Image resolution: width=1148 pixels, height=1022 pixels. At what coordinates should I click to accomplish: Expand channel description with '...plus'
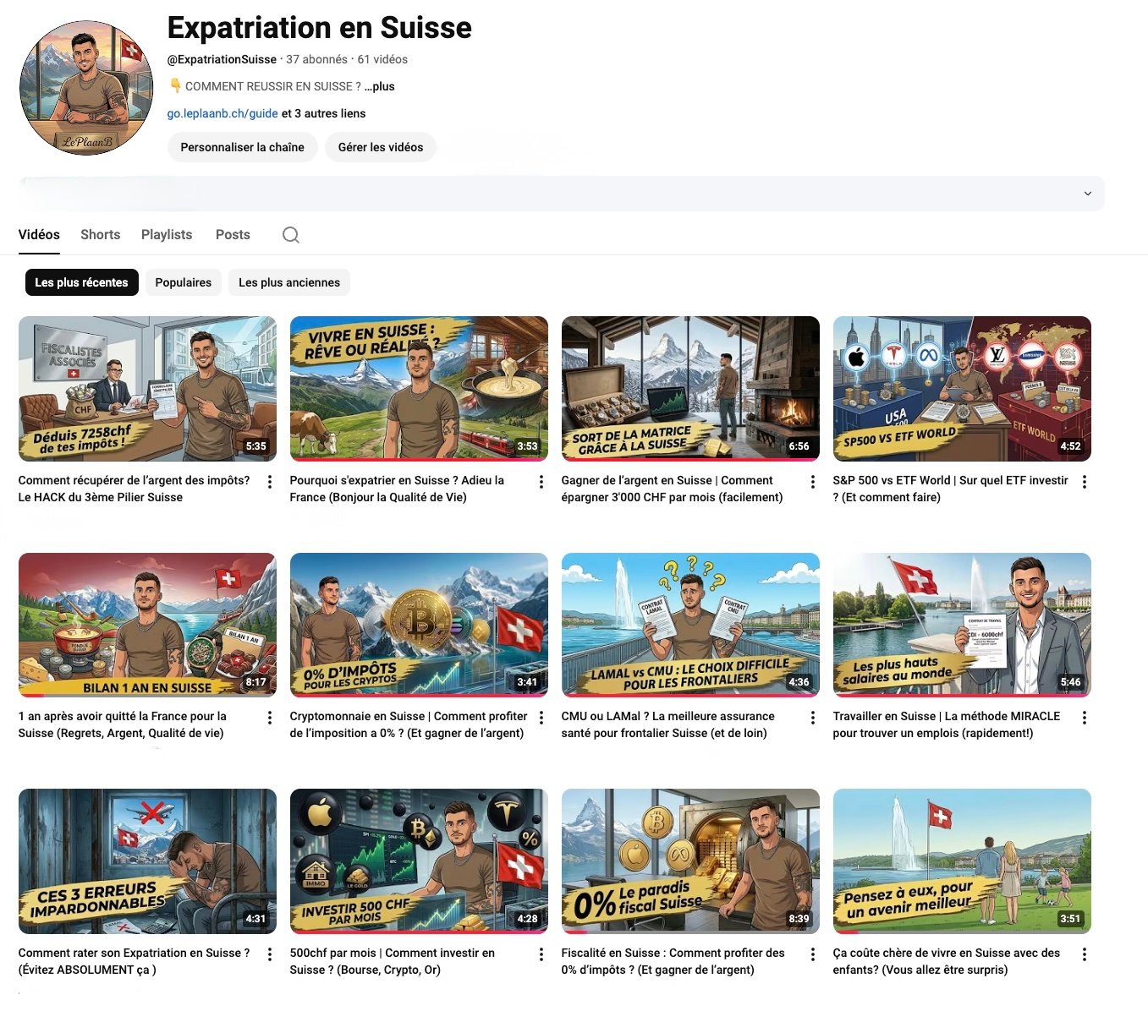[380, 86]
